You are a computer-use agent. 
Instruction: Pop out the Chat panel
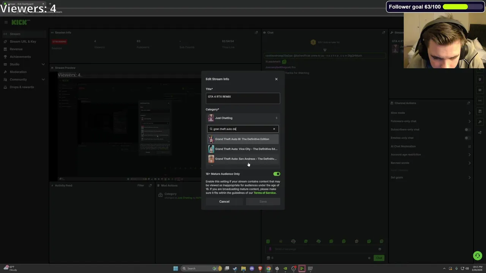[x=383, y=33]
